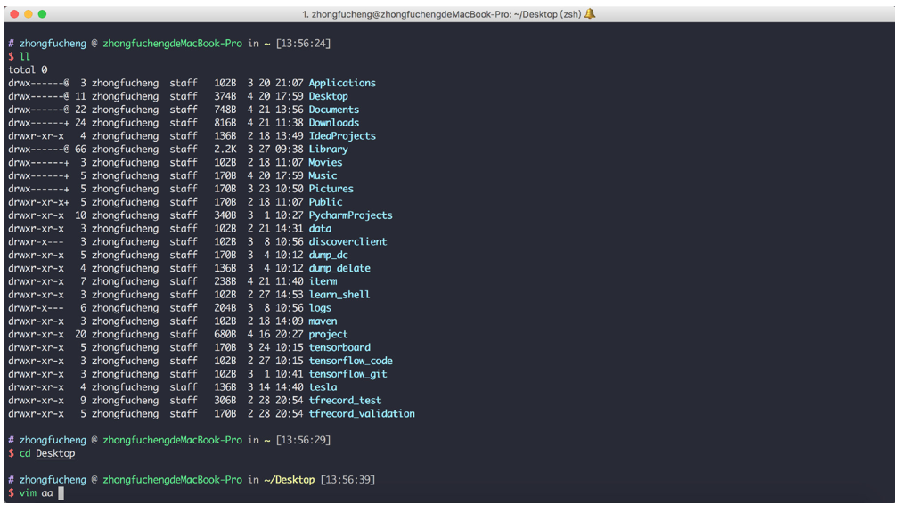
Task: Select the Public directory name
Action: click(x=326, y=201)
